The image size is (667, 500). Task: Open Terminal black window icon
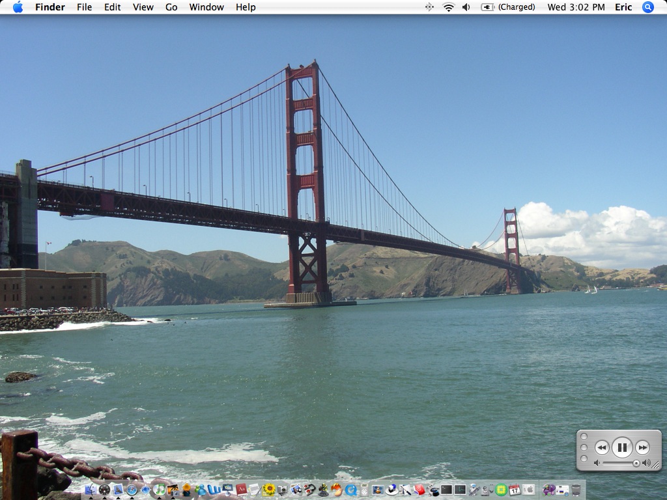[447, 490]
